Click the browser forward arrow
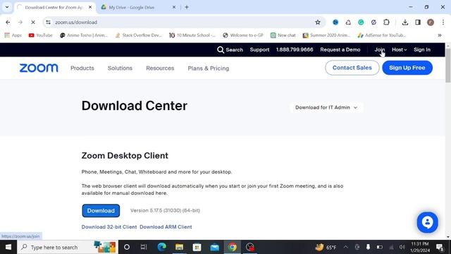This screenshot has width=451, height=254. pyautogui.click(x=20, y=22)
